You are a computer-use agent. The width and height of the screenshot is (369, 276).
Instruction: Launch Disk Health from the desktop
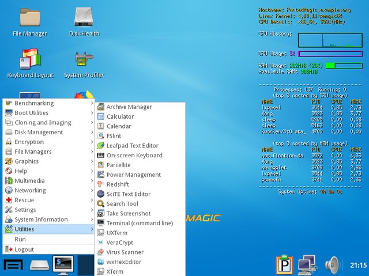click(84, 21)
